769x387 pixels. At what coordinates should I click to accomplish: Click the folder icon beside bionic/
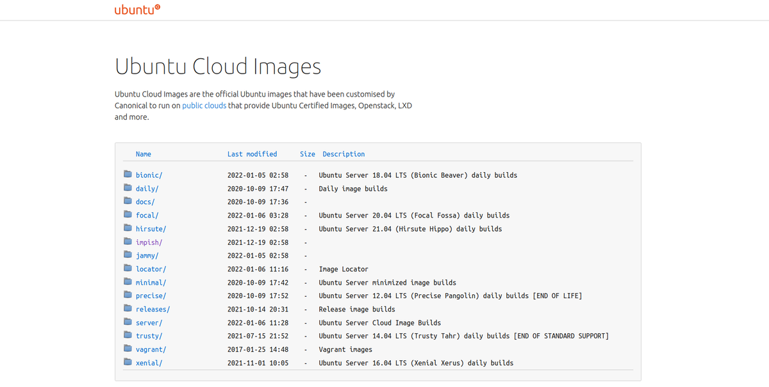tap(128, 175)
